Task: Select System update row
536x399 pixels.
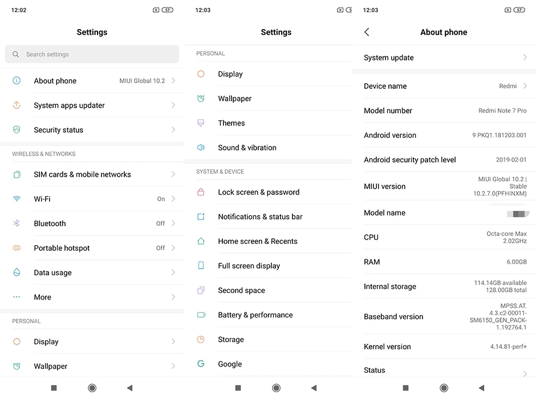Action: [x=444, y=58]
